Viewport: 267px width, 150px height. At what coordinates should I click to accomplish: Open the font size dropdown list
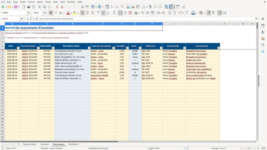[x=45, y=12]
